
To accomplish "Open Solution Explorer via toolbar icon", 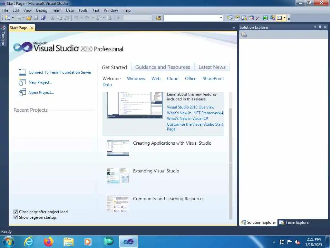I will point(229,18).
